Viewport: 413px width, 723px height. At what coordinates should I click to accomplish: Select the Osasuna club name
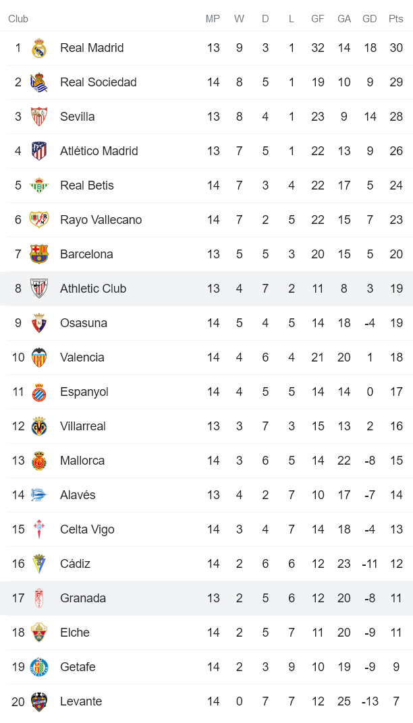point(83,323)
